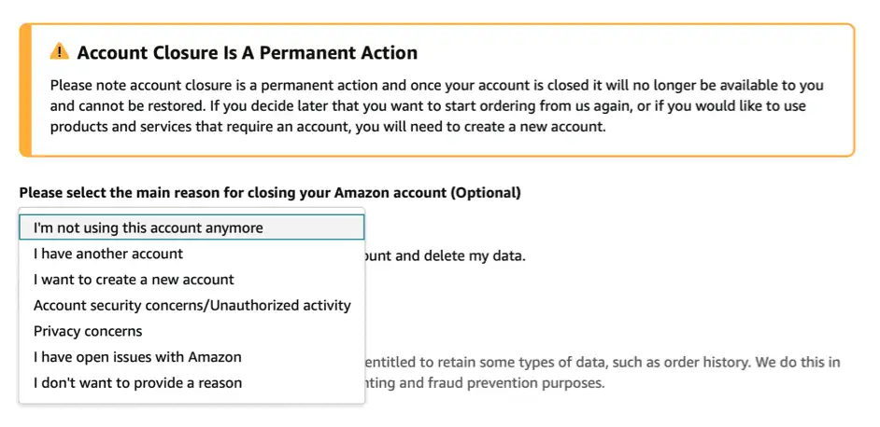The height and width of the screenshot is (427, 880).
Task: Pick "I want to create a new account"
Action: (134, 280)
